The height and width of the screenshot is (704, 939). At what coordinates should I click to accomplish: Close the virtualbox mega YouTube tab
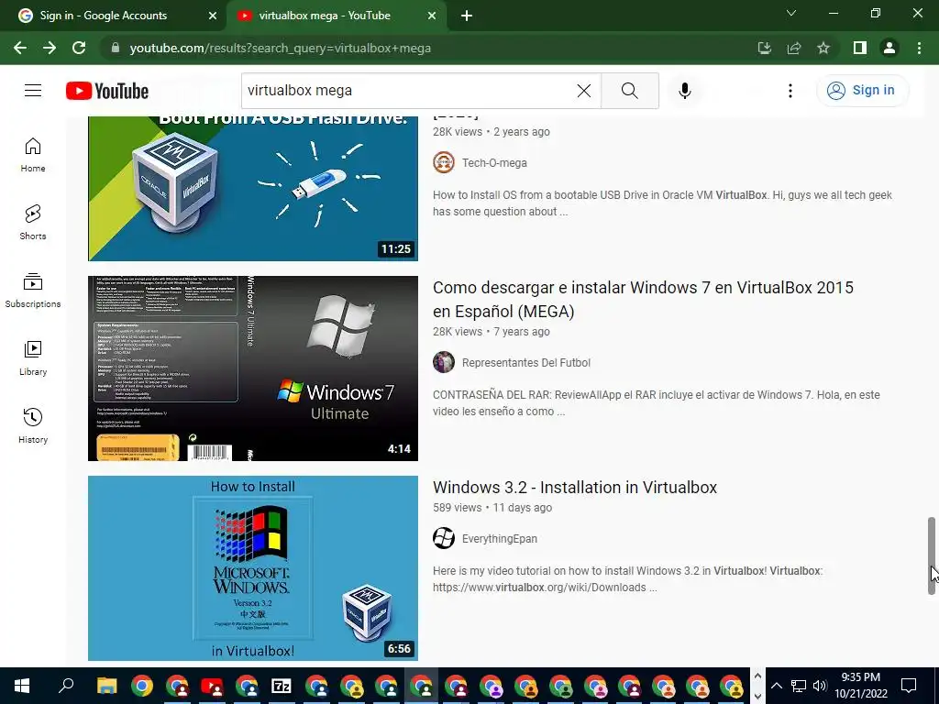432,16
